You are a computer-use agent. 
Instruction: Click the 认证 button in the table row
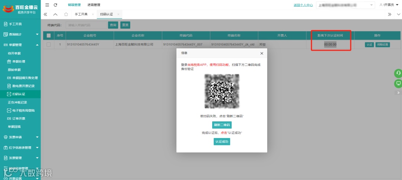tap(369, 45)
